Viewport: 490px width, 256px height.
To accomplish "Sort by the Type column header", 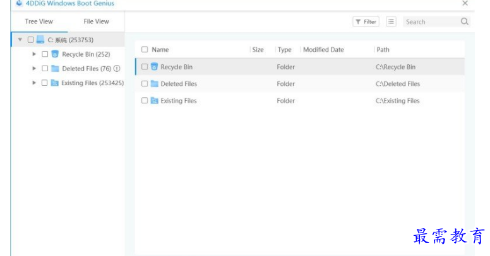I will [x=285, y=50].
